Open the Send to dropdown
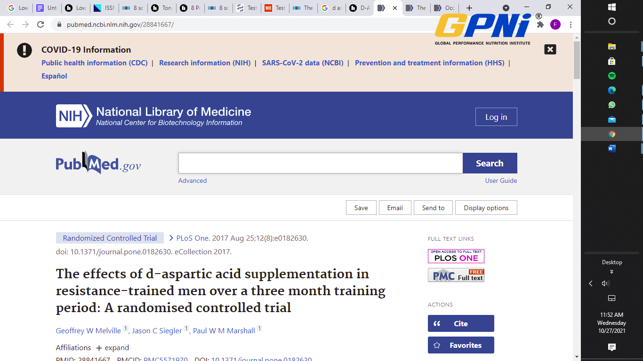Image resolution: width=643 pixels, height=361 pixels. point(433,208)
